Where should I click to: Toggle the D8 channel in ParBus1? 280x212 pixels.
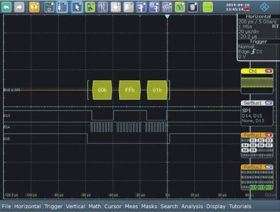(x=245, y=150)
